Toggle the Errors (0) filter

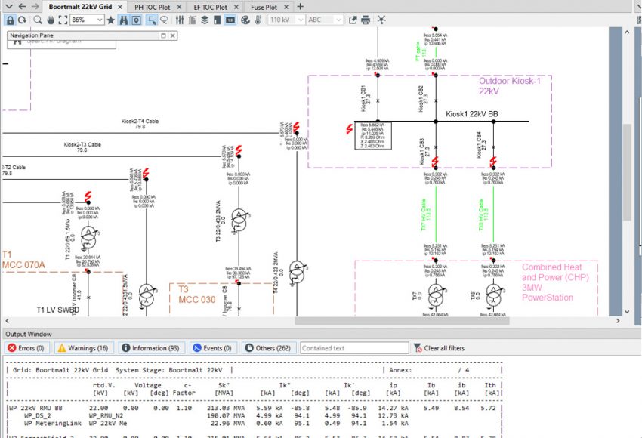[26, 348]
